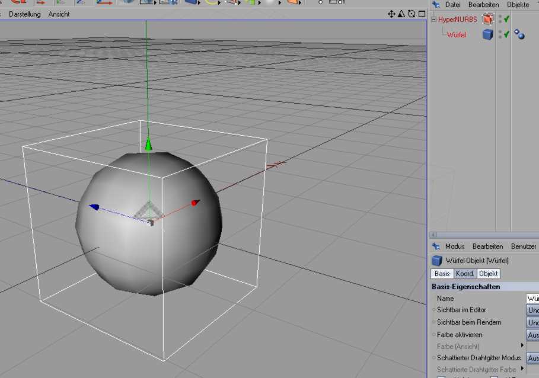Open the Sichtbar im Editor dropdown

click(532, 310)
